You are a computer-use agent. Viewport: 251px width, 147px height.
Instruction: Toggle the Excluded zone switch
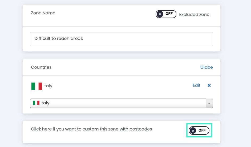coord(166,14)
